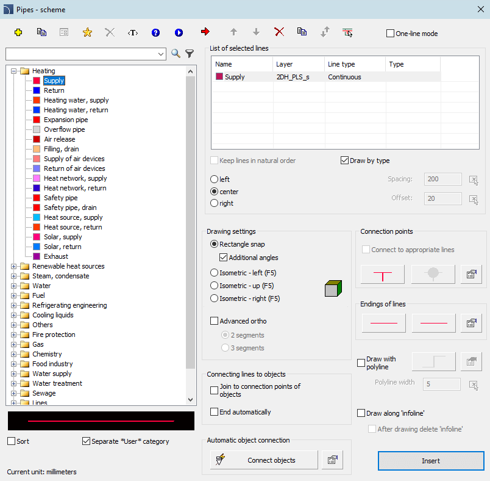Image resolution: width=490 pixels, height=481 pixels.
Task: Click the gold star favorites icon
Action: pos(87,32)
